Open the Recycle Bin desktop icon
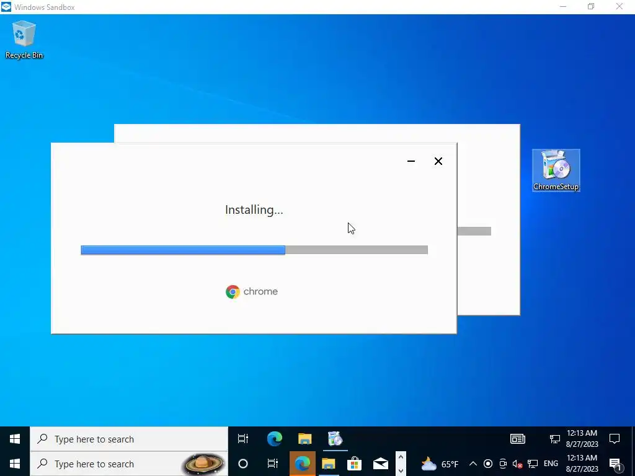The height and width of the screenshot is (476, 635). click(x=24, y=40)
